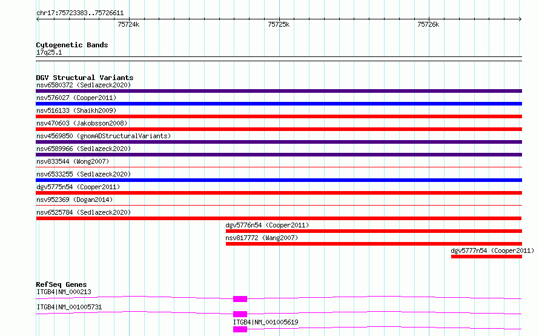
Task: Click the red bar for dgv5776n54
Action: (374, 231)
